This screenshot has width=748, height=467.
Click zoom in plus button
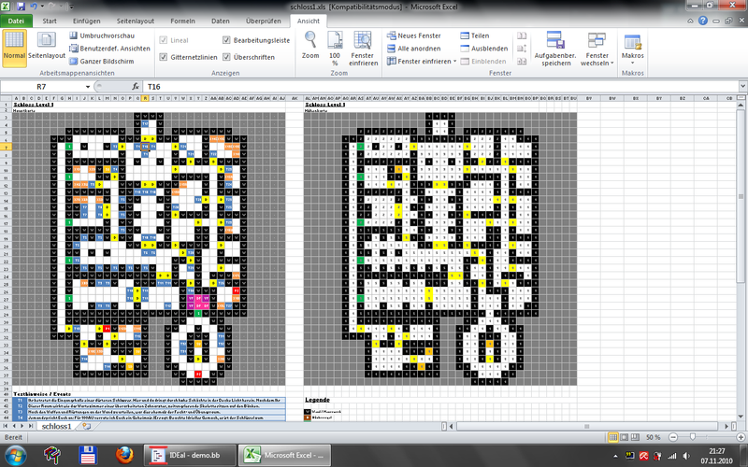741,437
